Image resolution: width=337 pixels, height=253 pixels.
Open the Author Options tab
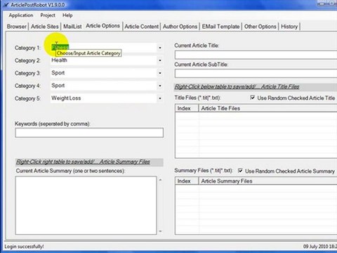coord(180,27)
